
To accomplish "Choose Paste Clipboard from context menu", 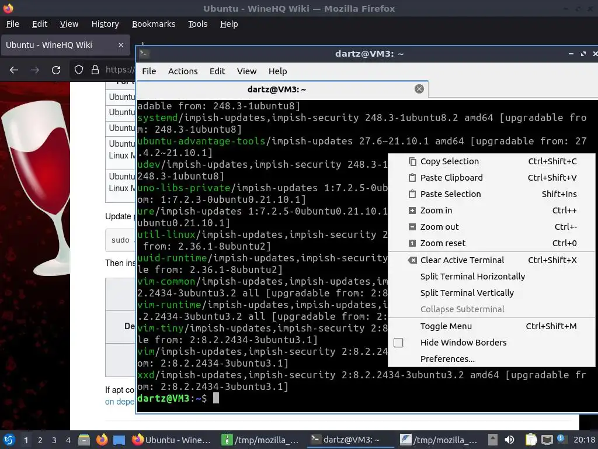I will 492,178.
